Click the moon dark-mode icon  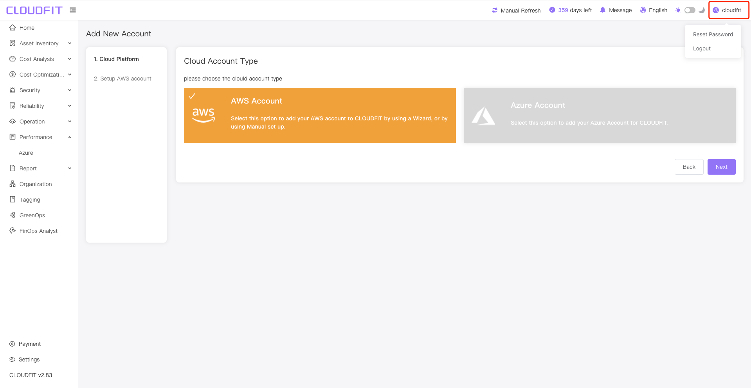click(702, 10)
